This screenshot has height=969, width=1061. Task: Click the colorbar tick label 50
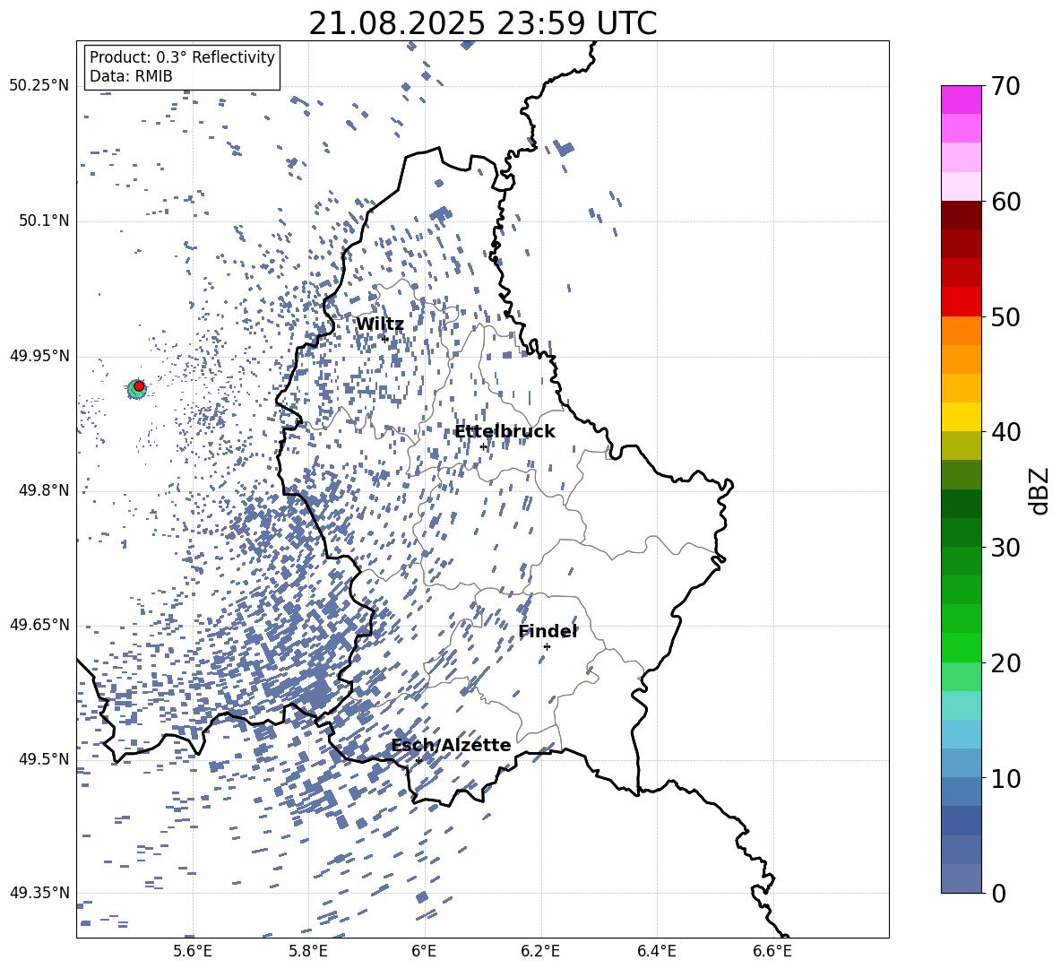click(x=1006, y=316)
